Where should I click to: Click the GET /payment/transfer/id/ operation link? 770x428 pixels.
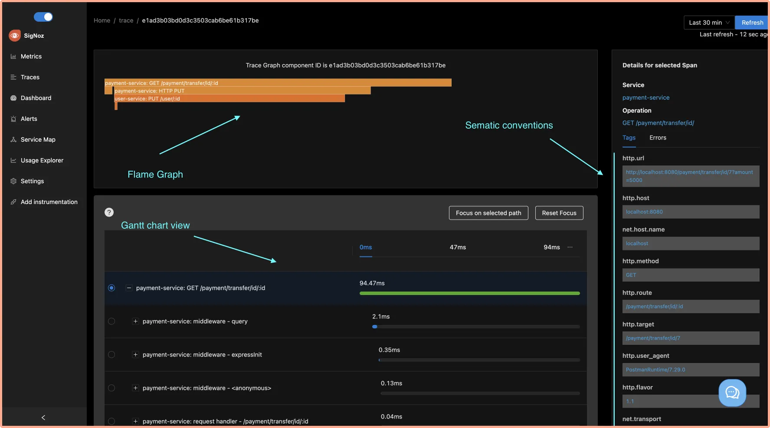pyautogui.click(x=658, y=123)
